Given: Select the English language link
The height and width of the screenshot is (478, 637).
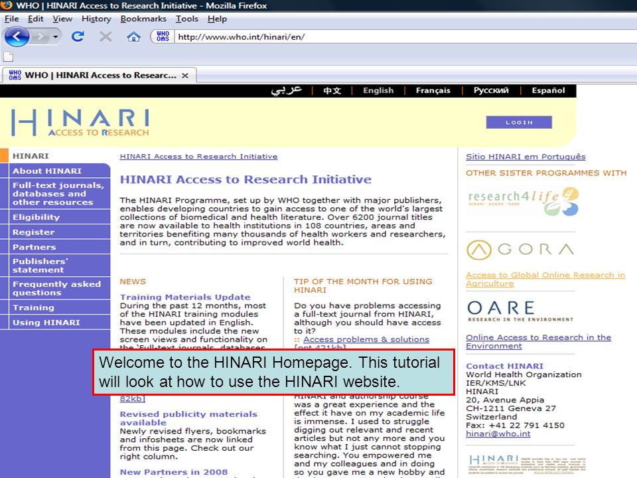Looking at the screenshot, I should (x=378, y=90).
